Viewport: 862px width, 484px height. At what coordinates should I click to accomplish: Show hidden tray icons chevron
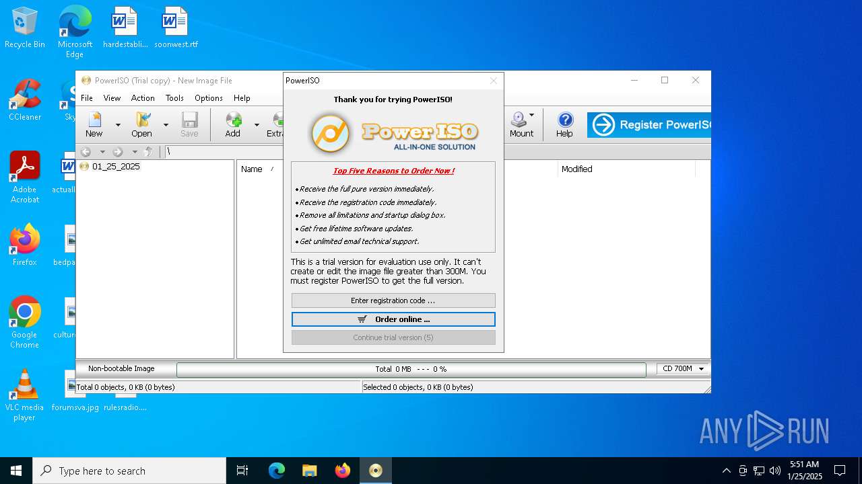(726, 471)
